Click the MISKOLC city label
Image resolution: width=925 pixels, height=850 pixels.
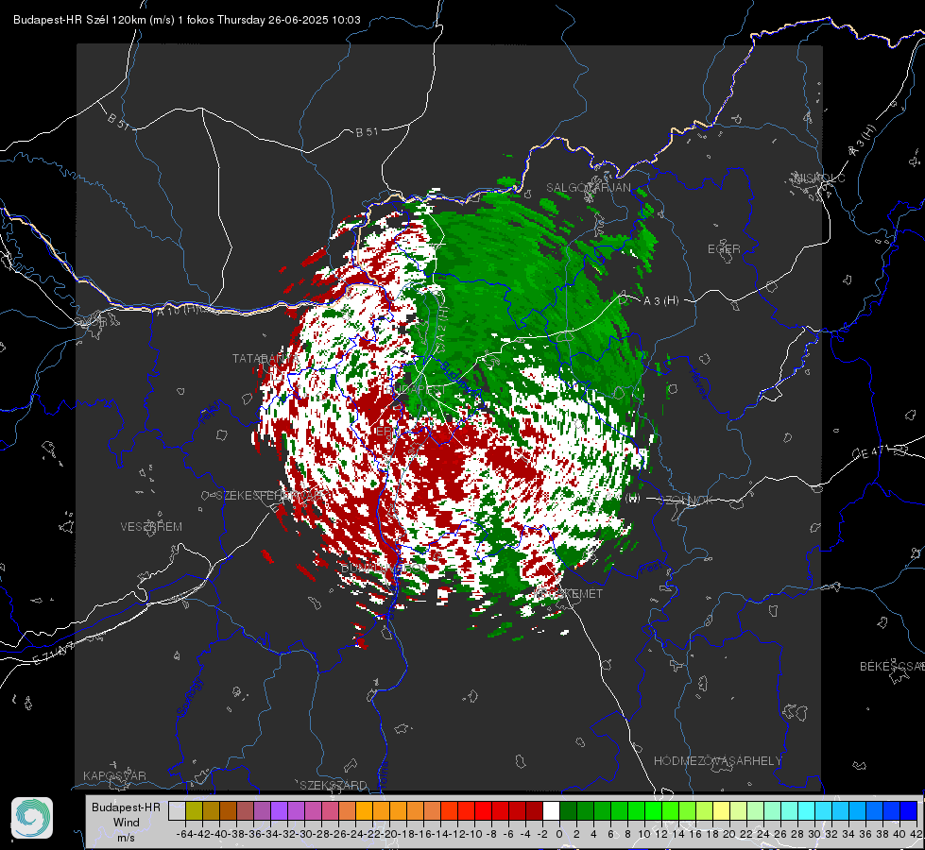tap(819, 178)
